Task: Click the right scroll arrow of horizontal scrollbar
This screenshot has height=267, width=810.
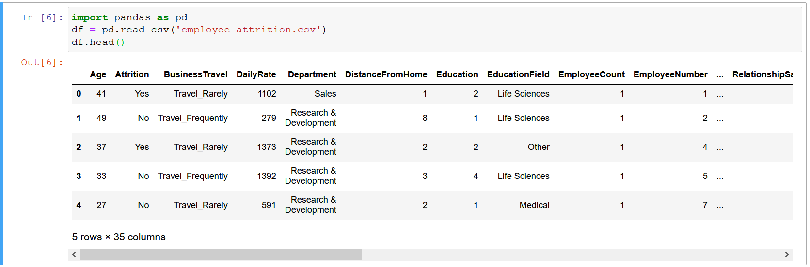Action: 786,254
